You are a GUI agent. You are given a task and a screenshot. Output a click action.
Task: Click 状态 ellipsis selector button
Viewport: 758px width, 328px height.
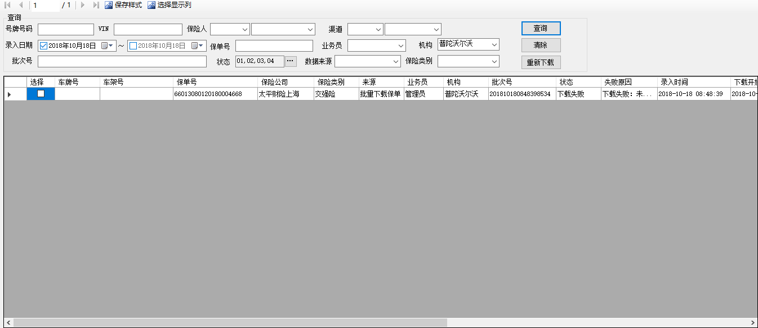(x=291, y=61)
